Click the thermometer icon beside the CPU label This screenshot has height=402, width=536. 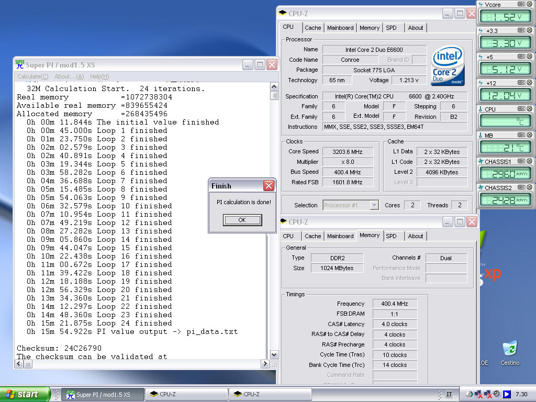[x=481, y=109]
